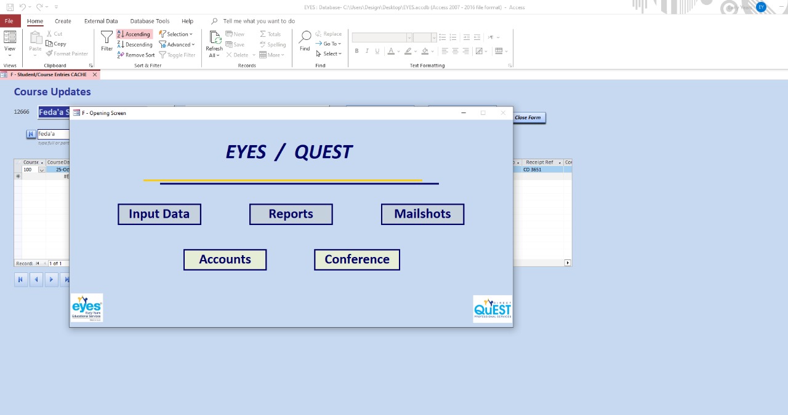Image resolution: width=788 pixels, height=415 pixels.
Task: Apply Descending sort
Action: [x=135, y=44]
